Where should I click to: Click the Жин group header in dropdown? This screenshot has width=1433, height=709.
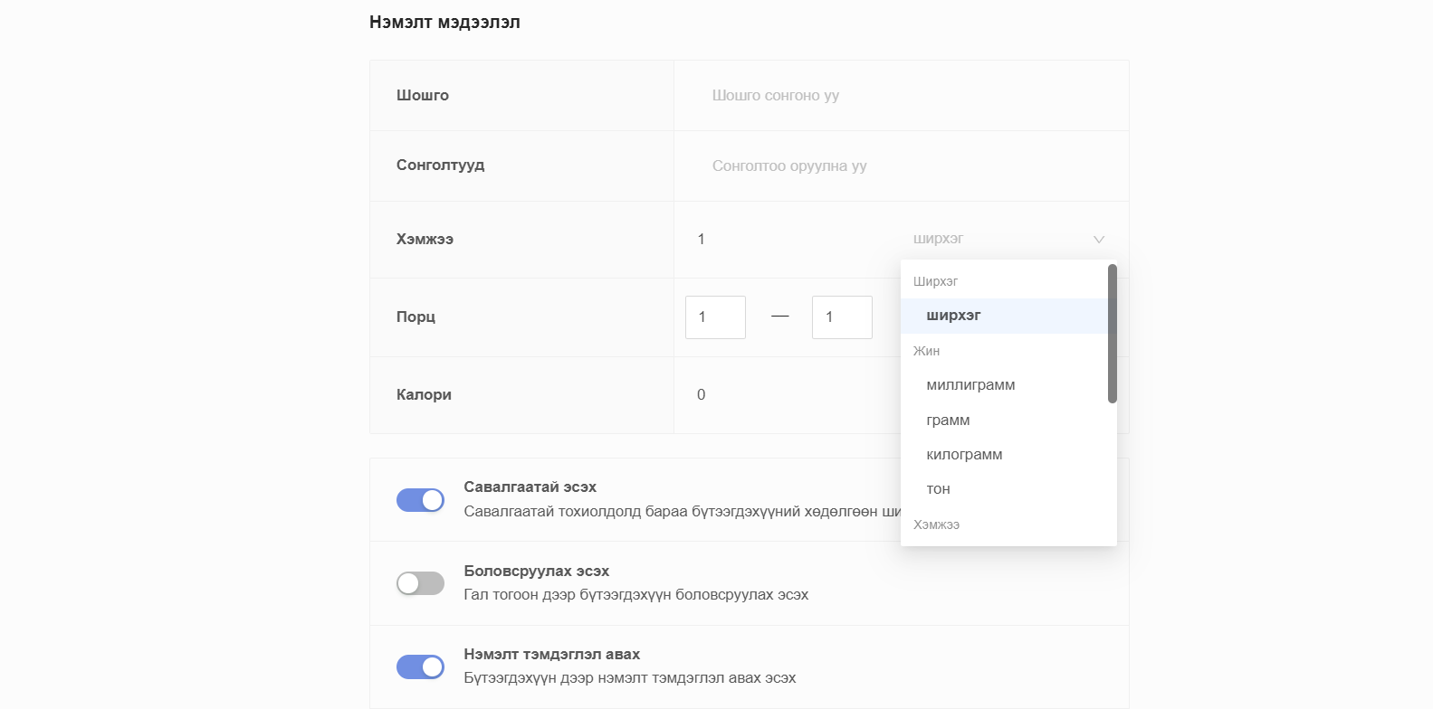click(926, 351)
